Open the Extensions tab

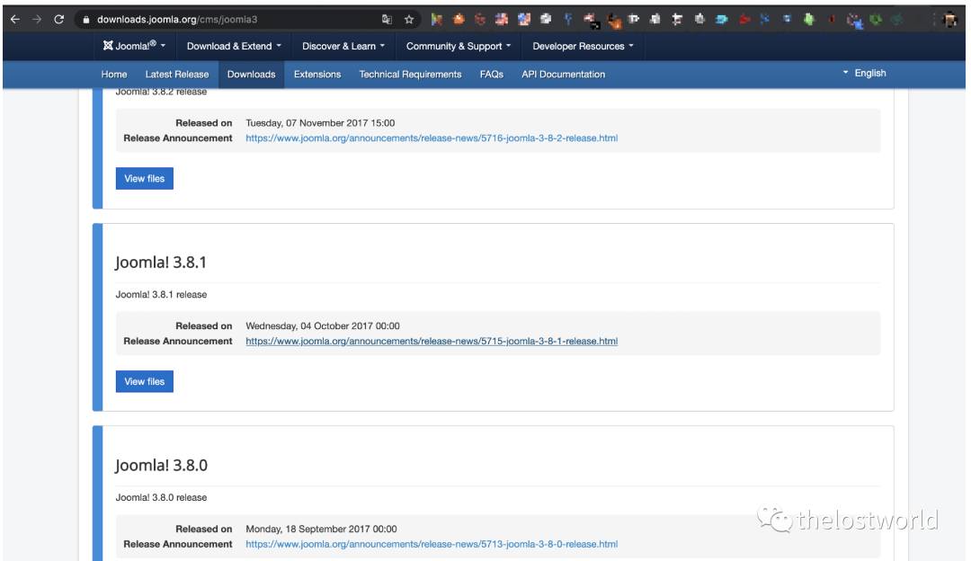317,75
